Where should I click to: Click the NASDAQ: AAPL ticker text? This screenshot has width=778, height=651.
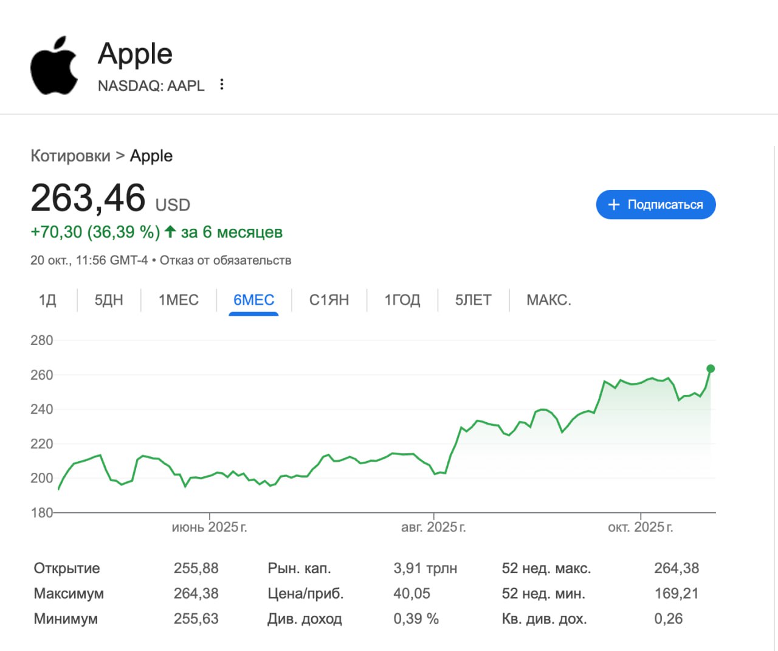pos(151,86)
